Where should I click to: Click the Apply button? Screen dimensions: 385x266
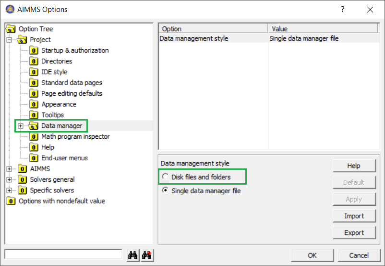[x=354, y=199]
